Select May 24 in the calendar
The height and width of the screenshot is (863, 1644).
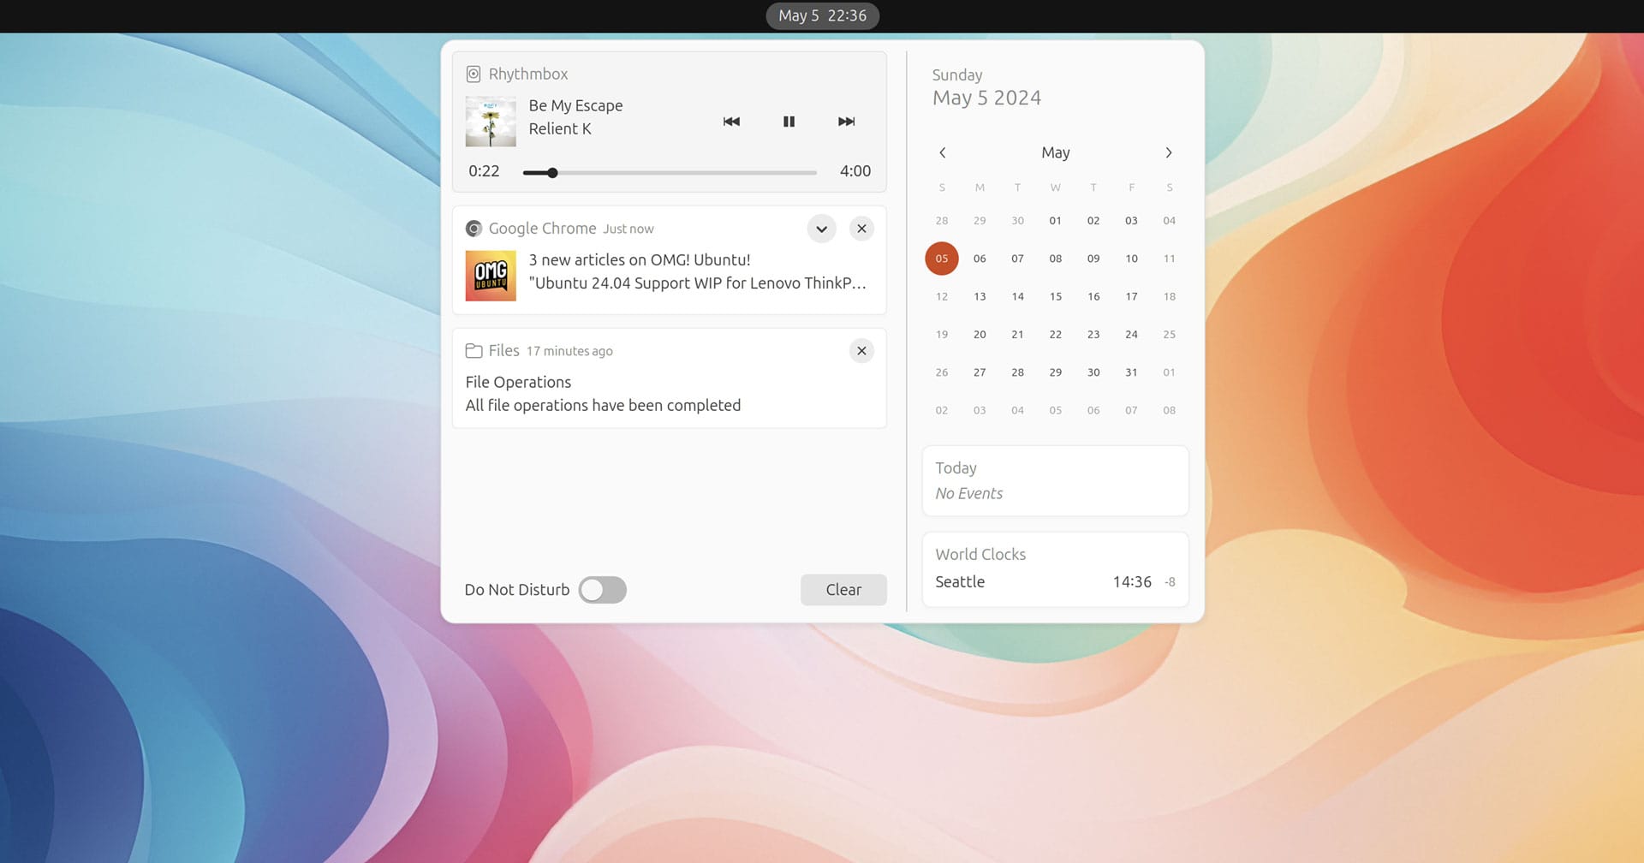click(1131, 335)
